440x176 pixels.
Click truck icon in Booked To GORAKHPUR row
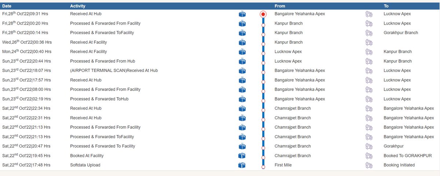pyautogui.click(x=369, y=156)
